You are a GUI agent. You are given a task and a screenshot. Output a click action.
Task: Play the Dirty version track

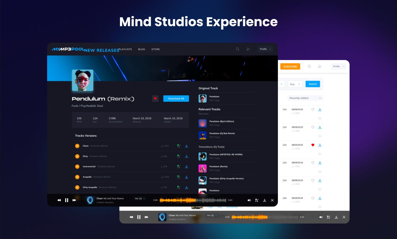77,156
